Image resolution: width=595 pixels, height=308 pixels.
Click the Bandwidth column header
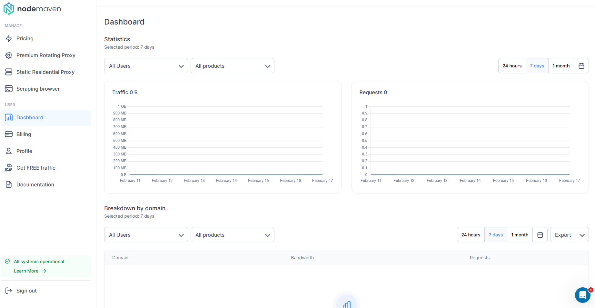coord(302,258)
